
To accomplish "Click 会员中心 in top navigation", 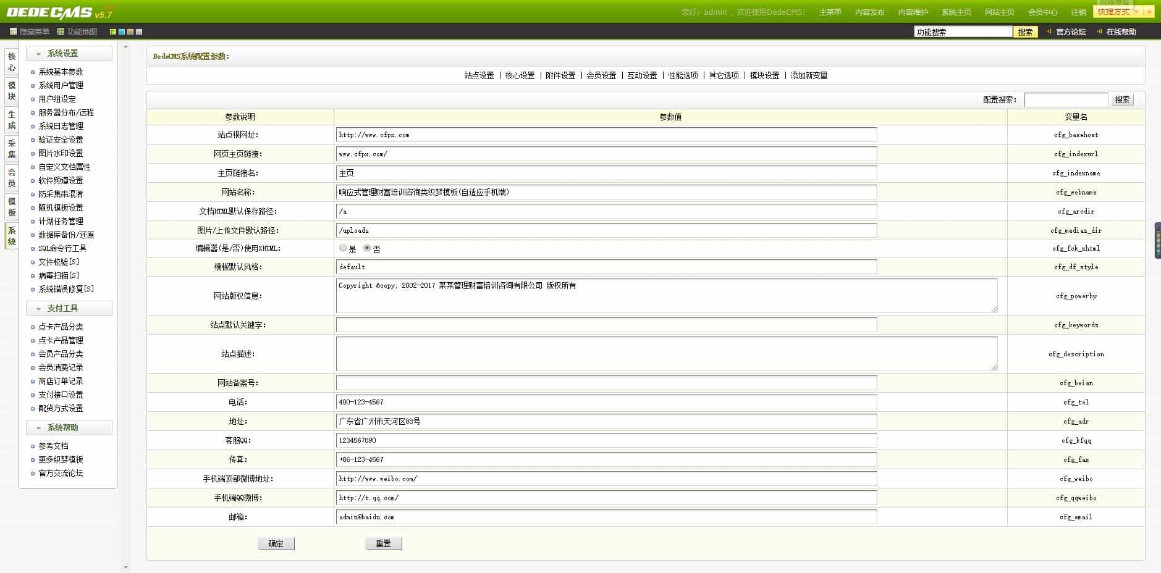I will tap(1042, 12).
